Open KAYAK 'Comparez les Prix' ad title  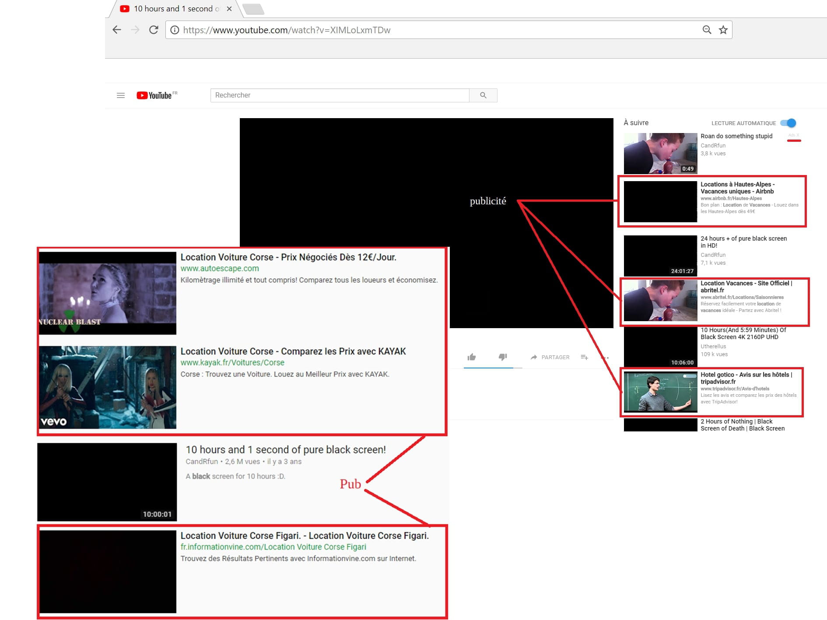tap(293, 351)
